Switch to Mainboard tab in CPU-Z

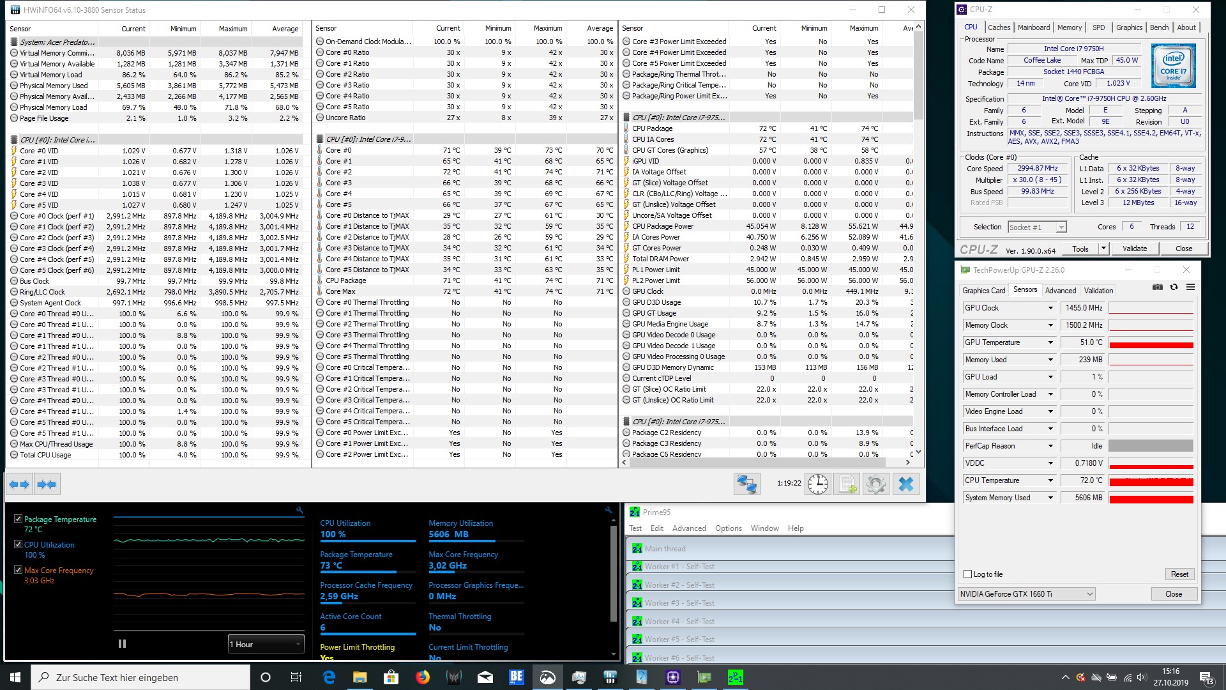pyautogui.click(x=1034, y=27)
